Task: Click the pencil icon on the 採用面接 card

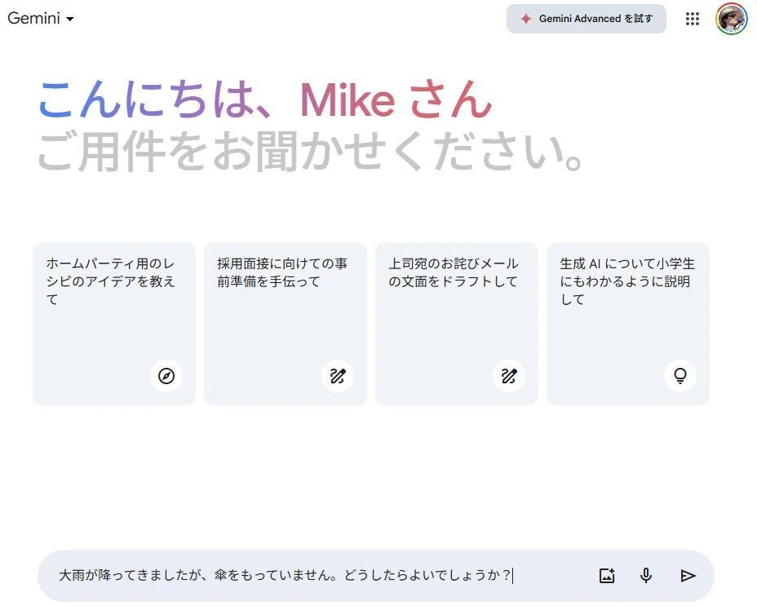Action: [338, 376]
